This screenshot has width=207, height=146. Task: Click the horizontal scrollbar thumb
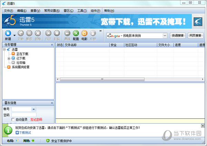coord(102,79)
